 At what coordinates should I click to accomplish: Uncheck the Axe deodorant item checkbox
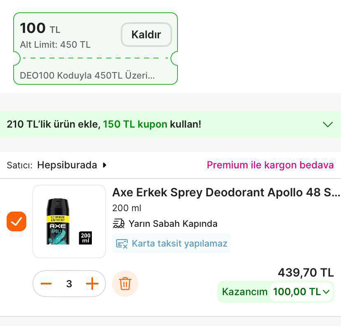pos(16,221)
